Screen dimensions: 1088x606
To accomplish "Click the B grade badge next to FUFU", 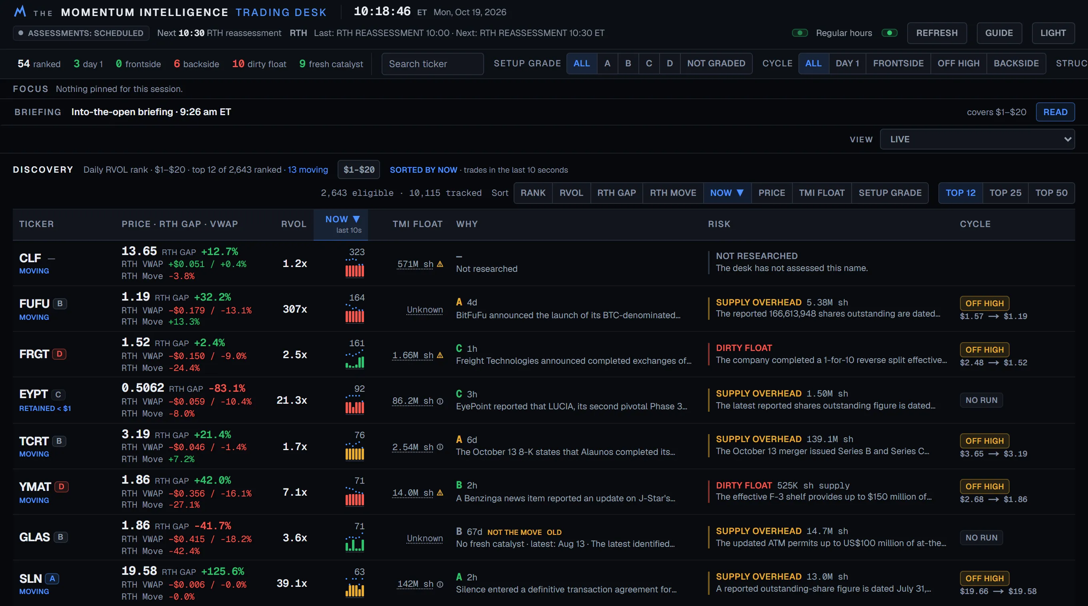I will [x=60, y=303].
